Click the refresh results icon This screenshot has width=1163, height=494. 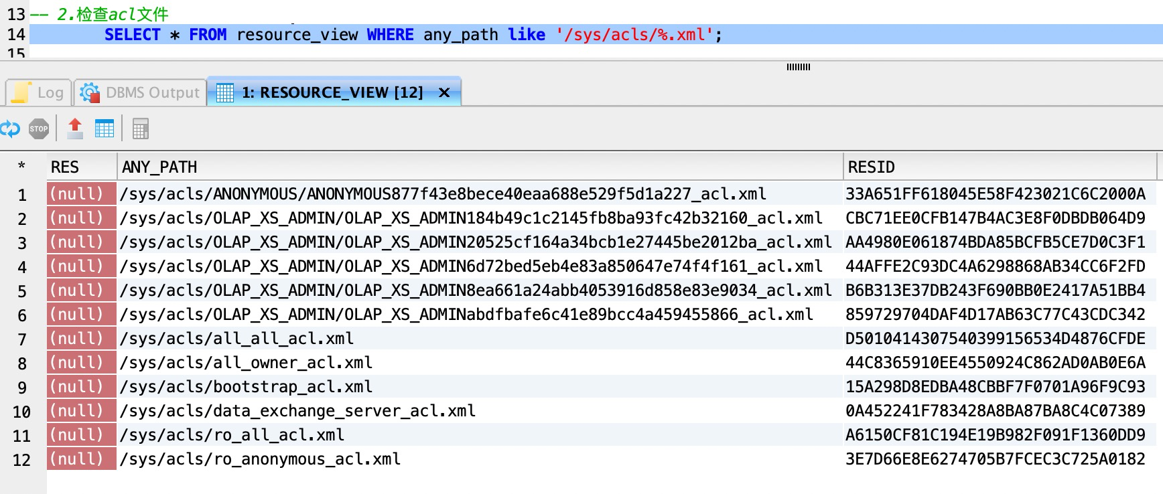(9, 129)
